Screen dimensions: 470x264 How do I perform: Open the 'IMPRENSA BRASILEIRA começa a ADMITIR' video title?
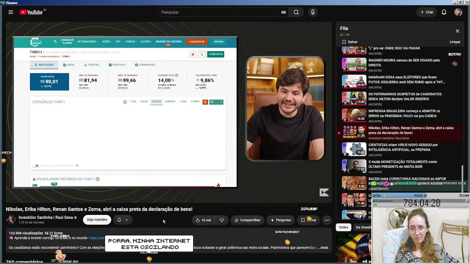(x=404, y=113)
